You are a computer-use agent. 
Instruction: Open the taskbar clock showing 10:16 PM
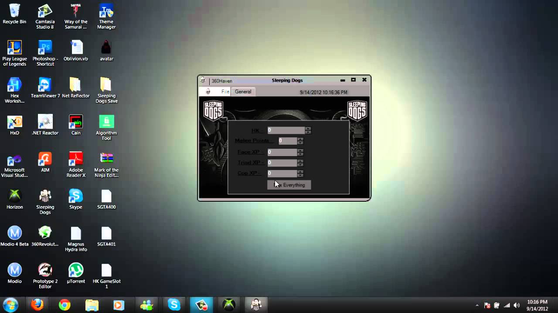tap(537, 305)
